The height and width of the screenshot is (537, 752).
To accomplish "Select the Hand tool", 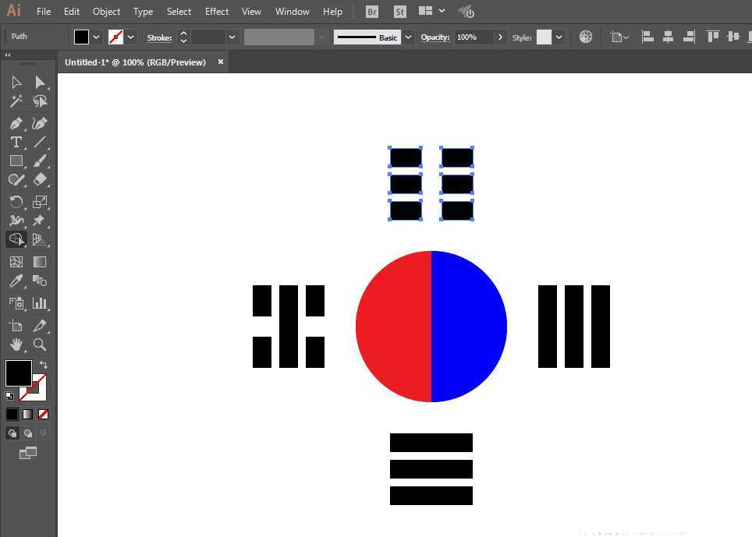I will [x=16, y=344].
